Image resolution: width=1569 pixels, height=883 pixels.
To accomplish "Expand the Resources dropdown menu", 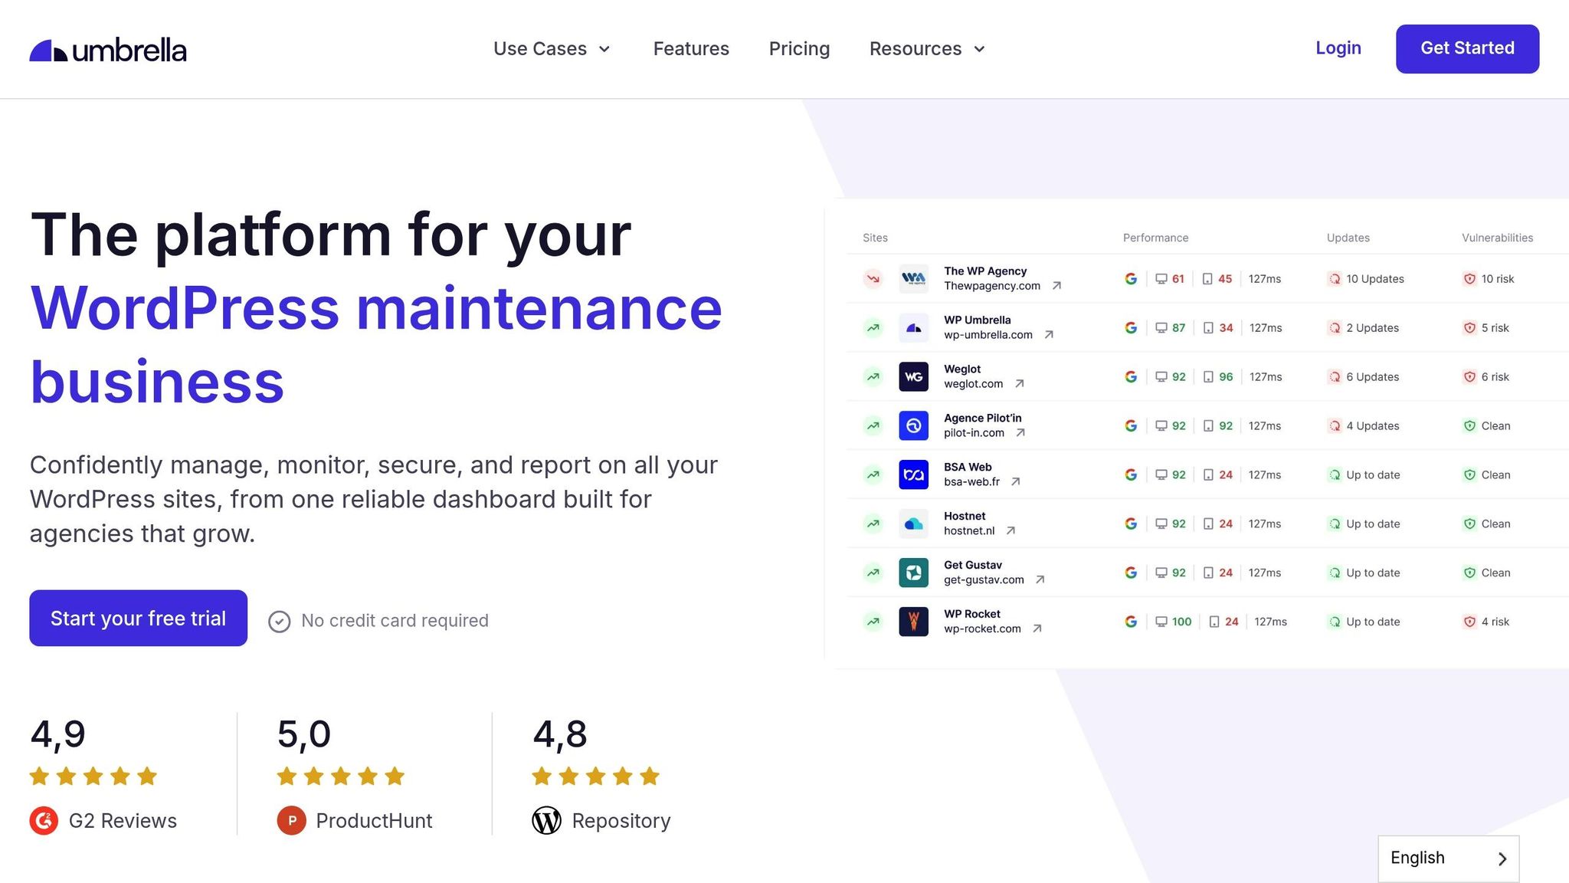I will (927, 49).
